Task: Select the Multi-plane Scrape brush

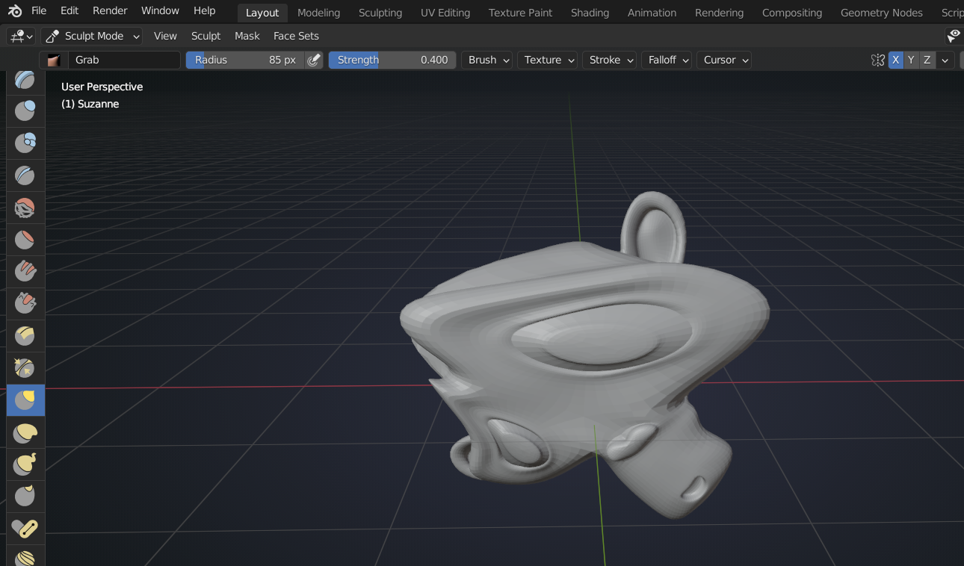Action: [25, 336]
